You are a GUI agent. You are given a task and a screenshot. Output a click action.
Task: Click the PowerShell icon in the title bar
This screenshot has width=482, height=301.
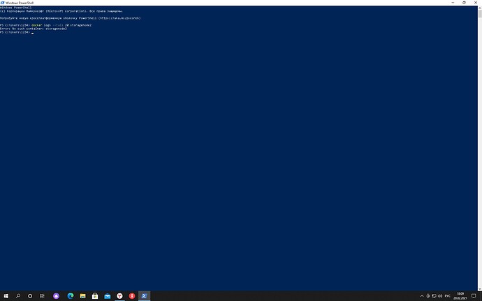tap(3, 3)
